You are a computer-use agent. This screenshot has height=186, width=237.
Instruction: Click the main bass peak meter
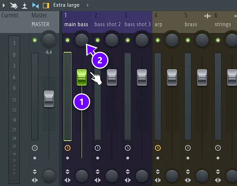(x=67, y=97)
